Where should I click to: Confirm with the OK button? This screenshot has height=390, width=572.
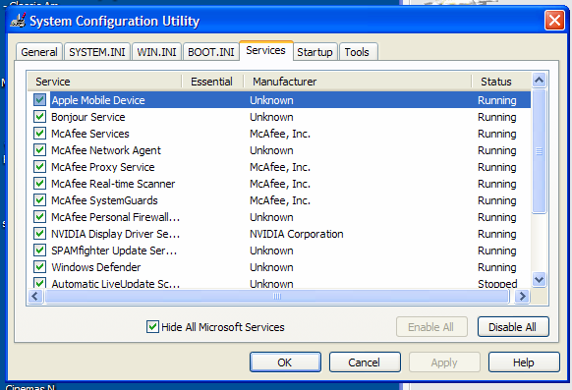tap(285, 362)
